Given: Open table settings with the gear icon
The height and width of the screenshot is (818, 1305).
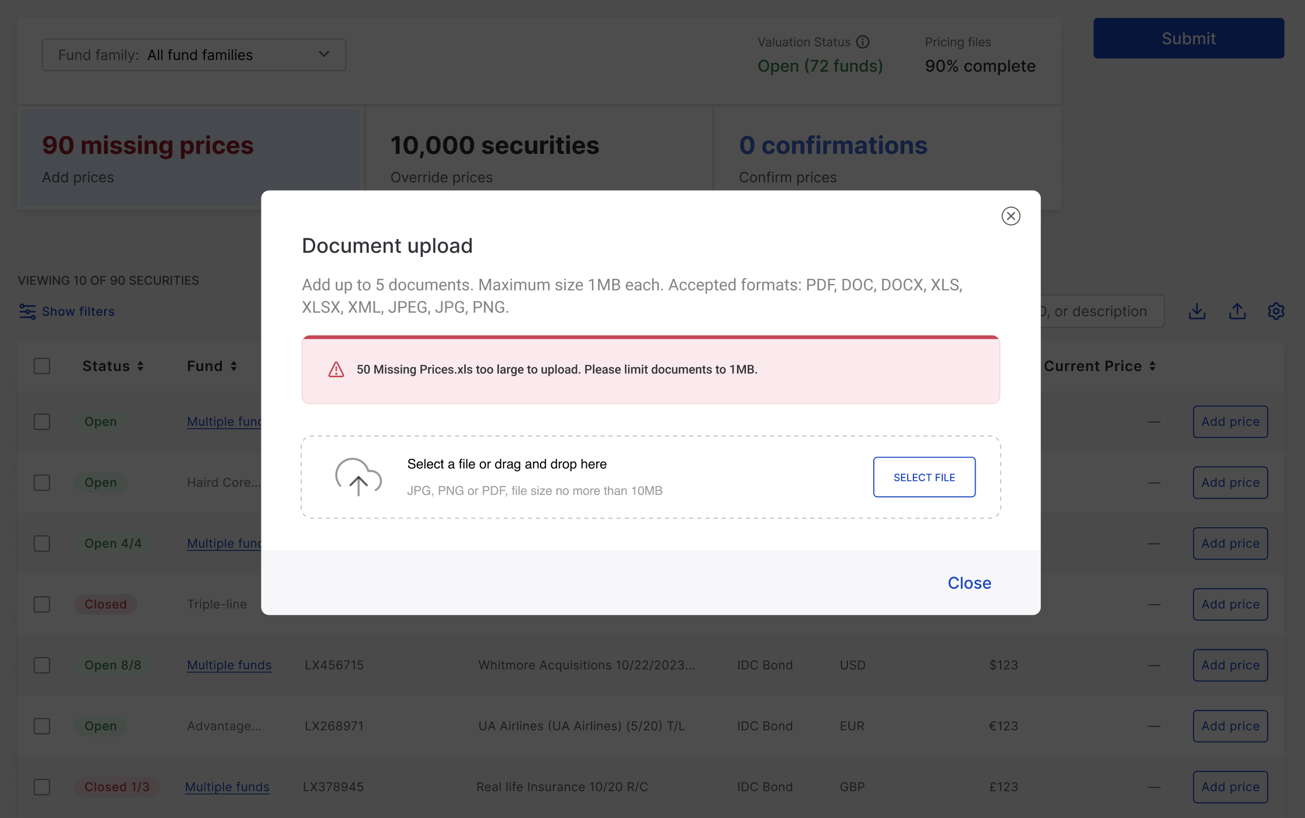Looking at the screenshot, I should 1276,311.
